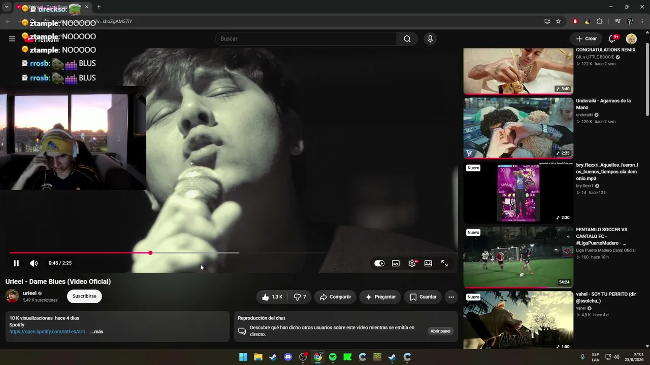Image resolution: width=650 pixels, height=365 pixels.
Task: Focus the Buscar search field
Action: [x=306, y=39]
